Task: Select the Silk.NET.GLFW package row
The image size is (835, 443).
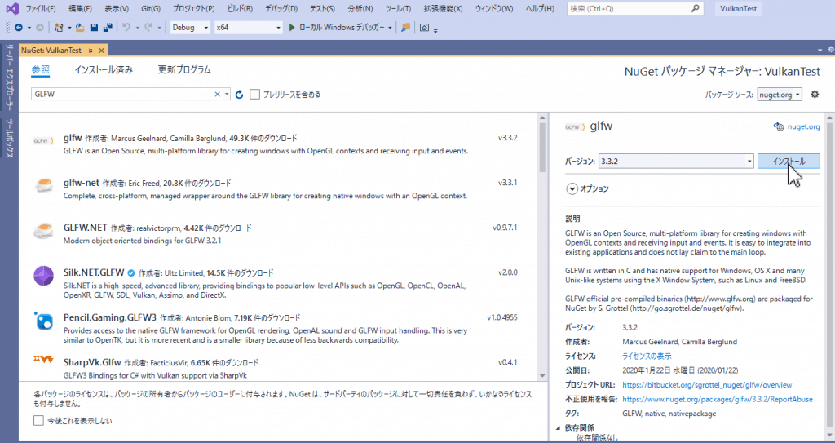Action: point(278,283)
